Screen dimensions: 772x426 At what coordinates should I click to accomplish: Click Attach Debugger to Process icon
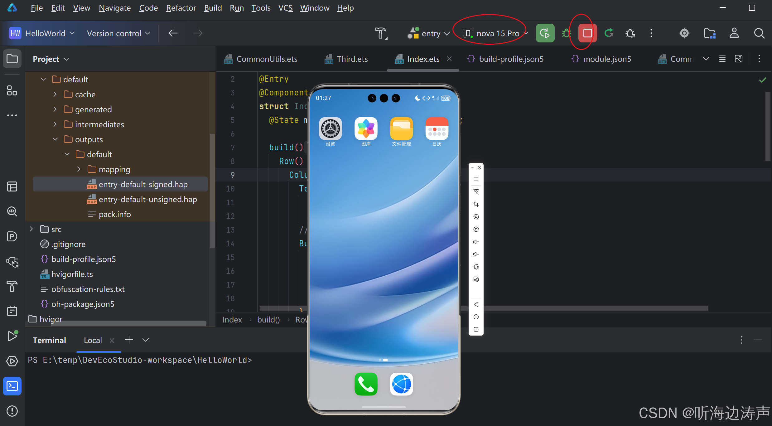click(x=630, y=33)
